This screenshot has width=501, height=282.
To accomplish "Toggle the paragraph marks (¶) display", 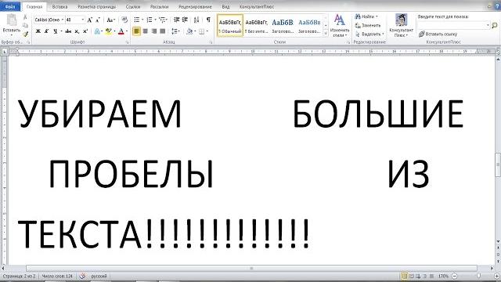I will pos(208,20).
